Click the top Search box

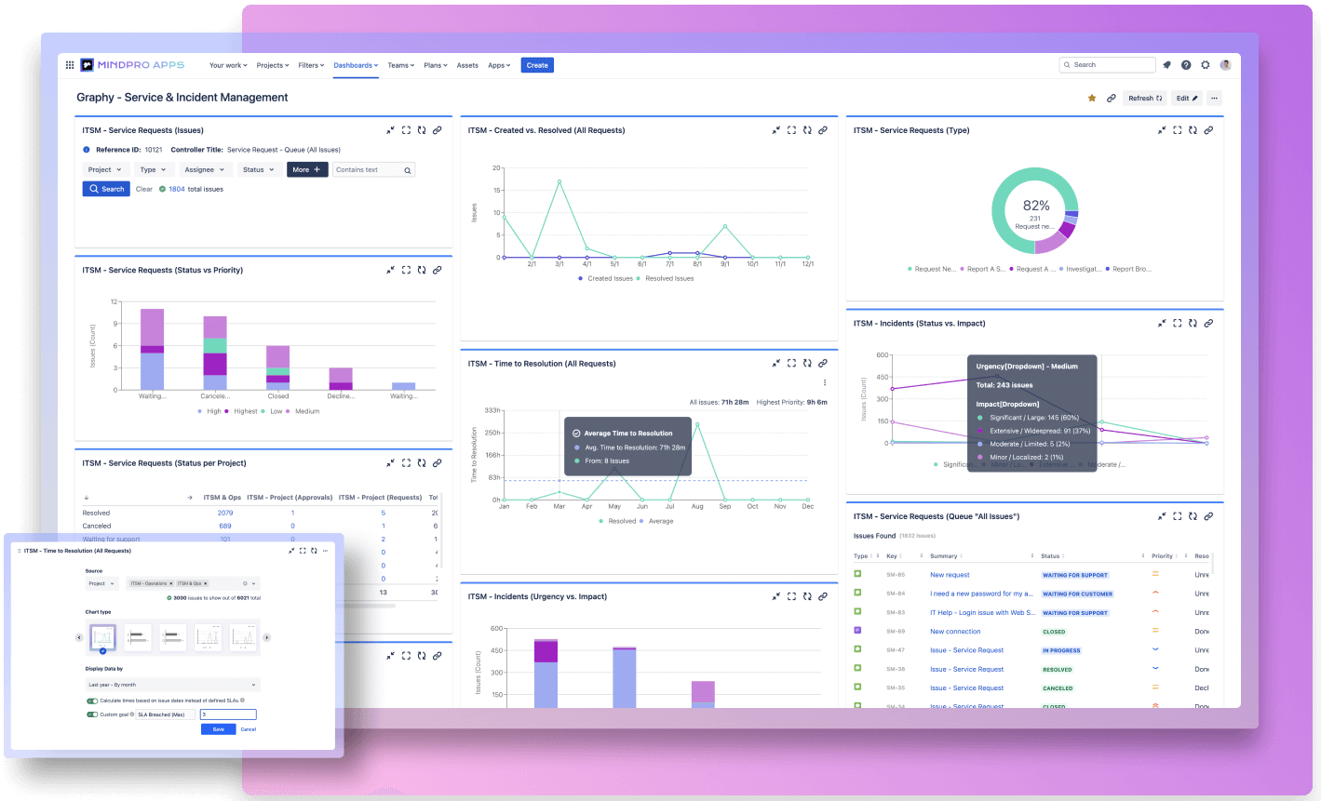click(x=1107, y=65)
